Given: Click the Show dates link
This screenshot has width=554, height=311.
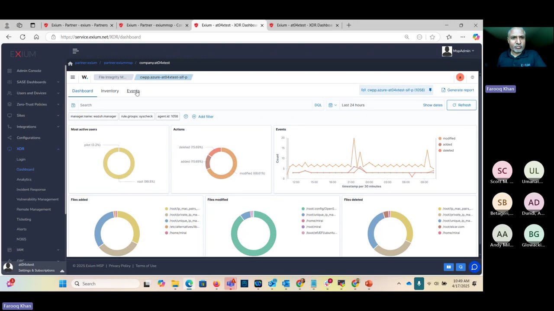Looking at the screenshot, I should 433,105.
